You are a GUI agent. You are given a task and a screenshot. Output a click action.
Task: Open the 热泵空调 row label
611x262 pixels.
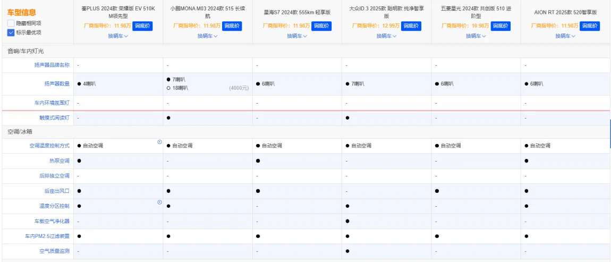[x=59, y=160]
